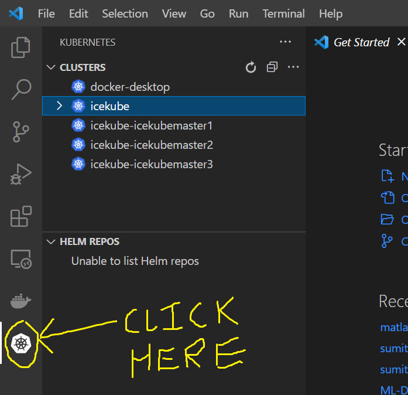The image size is (408, 395).
Task: Click the icekube-icekubemaster1 Kubernetes icon
Action: (78, 125)
